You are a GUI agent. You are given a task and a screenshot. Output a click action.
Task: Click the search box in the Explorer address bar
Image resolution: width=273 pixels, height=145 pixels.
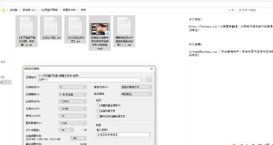point(255,10)
